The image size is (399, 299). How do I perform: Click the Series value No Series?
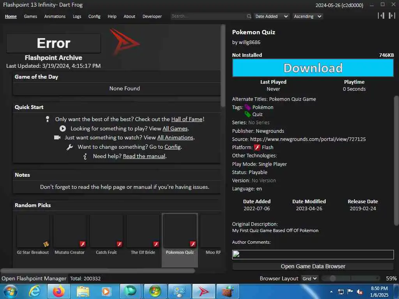coord(259,123)
